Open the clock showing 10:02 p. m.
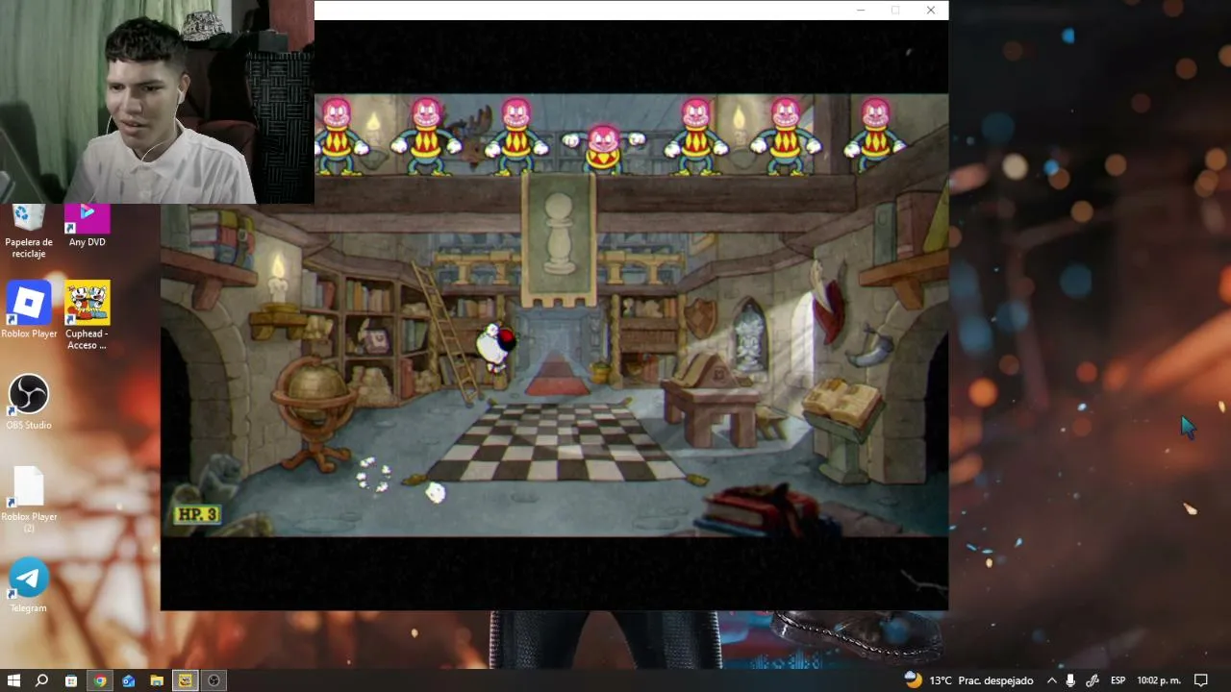 1159,680
